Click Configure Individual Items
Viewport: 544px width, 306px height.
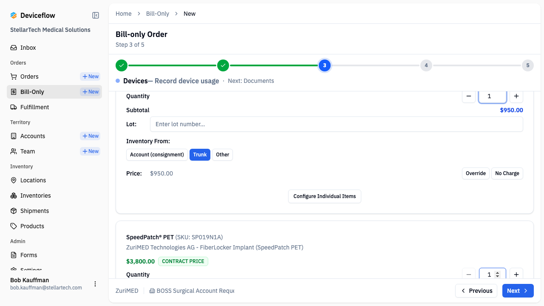(325, 196)
